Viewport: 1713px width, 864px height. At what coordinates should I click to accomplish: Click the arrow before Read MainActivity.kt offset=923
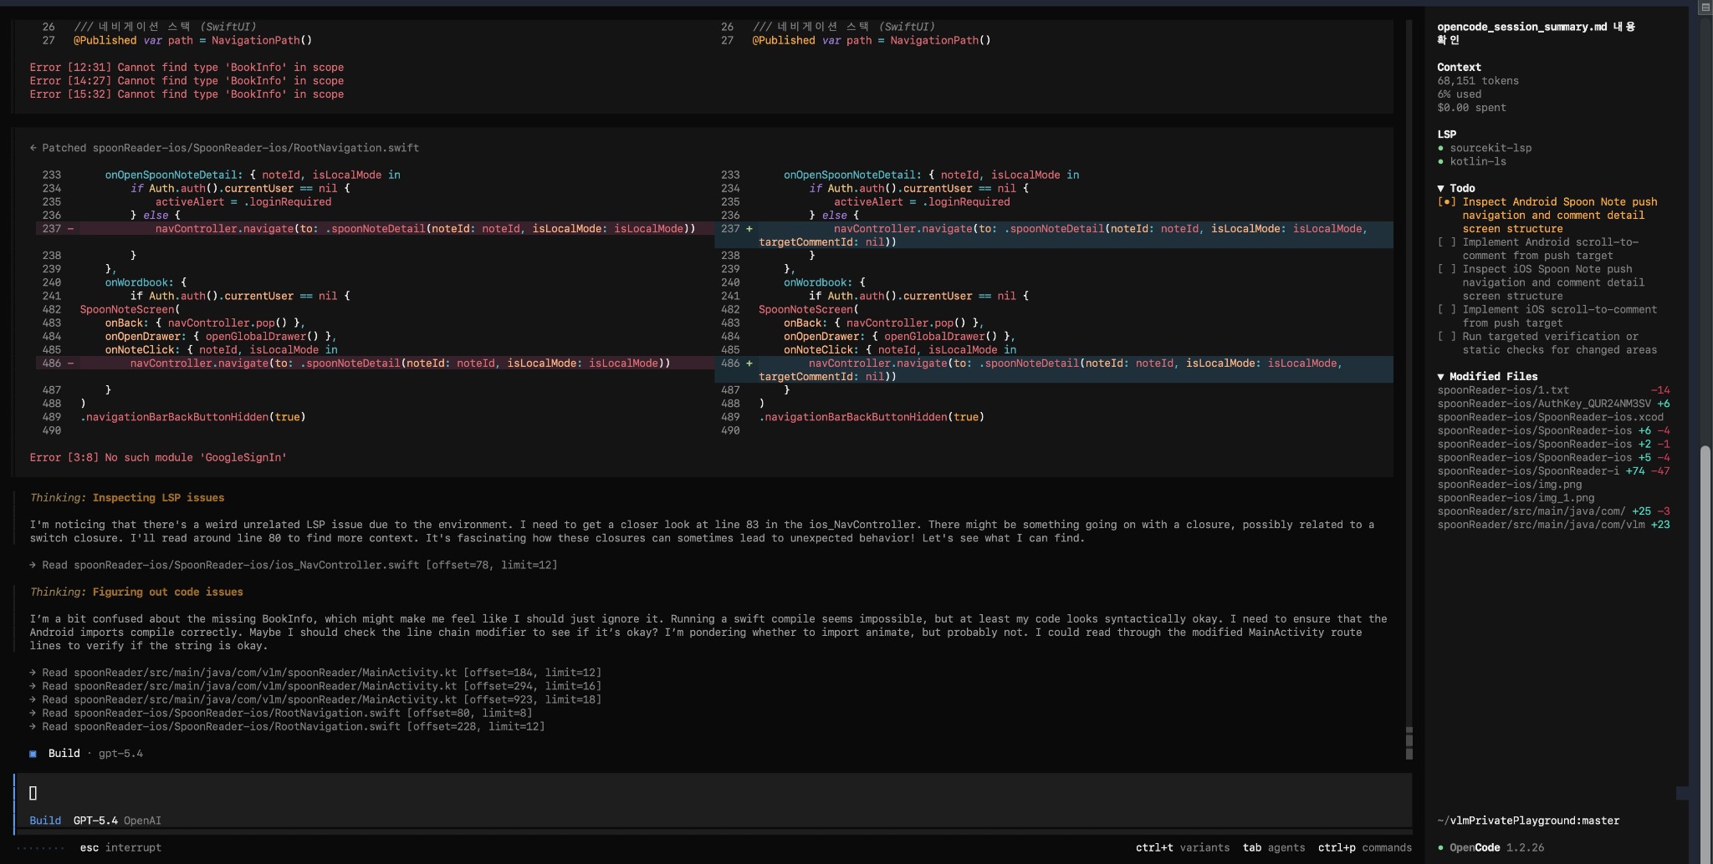click(x=33, y=699)
